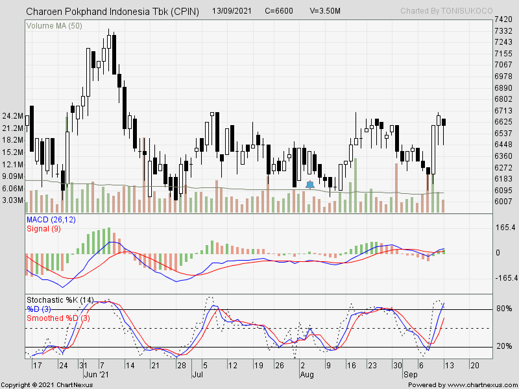This screenshot has width=519, height=389.
Task: Click the date 13/09/2021 in the header
Action: tap(231, 10)
